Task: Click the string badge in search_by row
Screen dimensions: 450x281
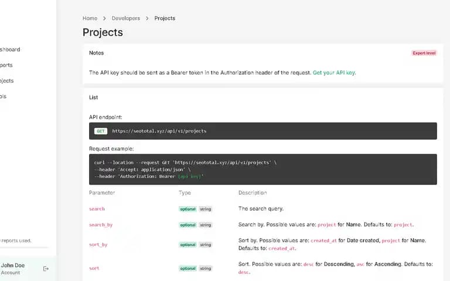Action: [x=206, y=225]
